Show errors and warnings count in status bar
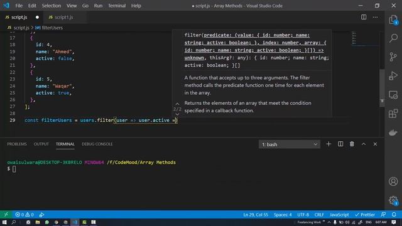Viewport: 402px width, 226px height. click(x=24, y=215)
